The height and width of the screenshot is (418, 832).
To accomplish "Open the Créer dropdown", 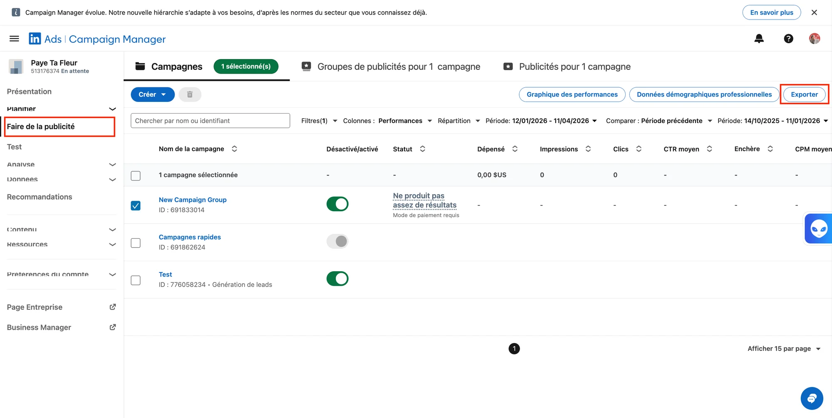I will tap(153, 94).
